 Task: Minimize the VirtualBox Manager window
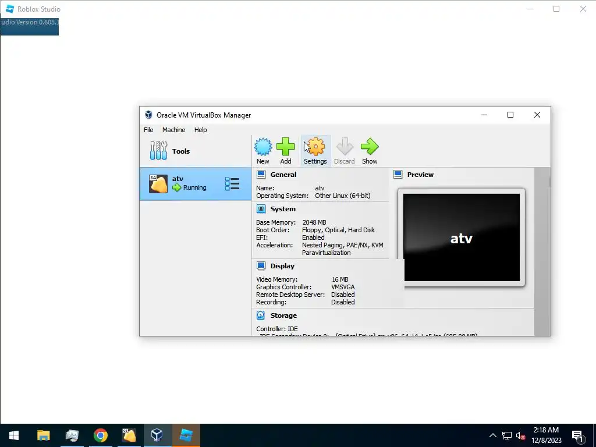484,115
